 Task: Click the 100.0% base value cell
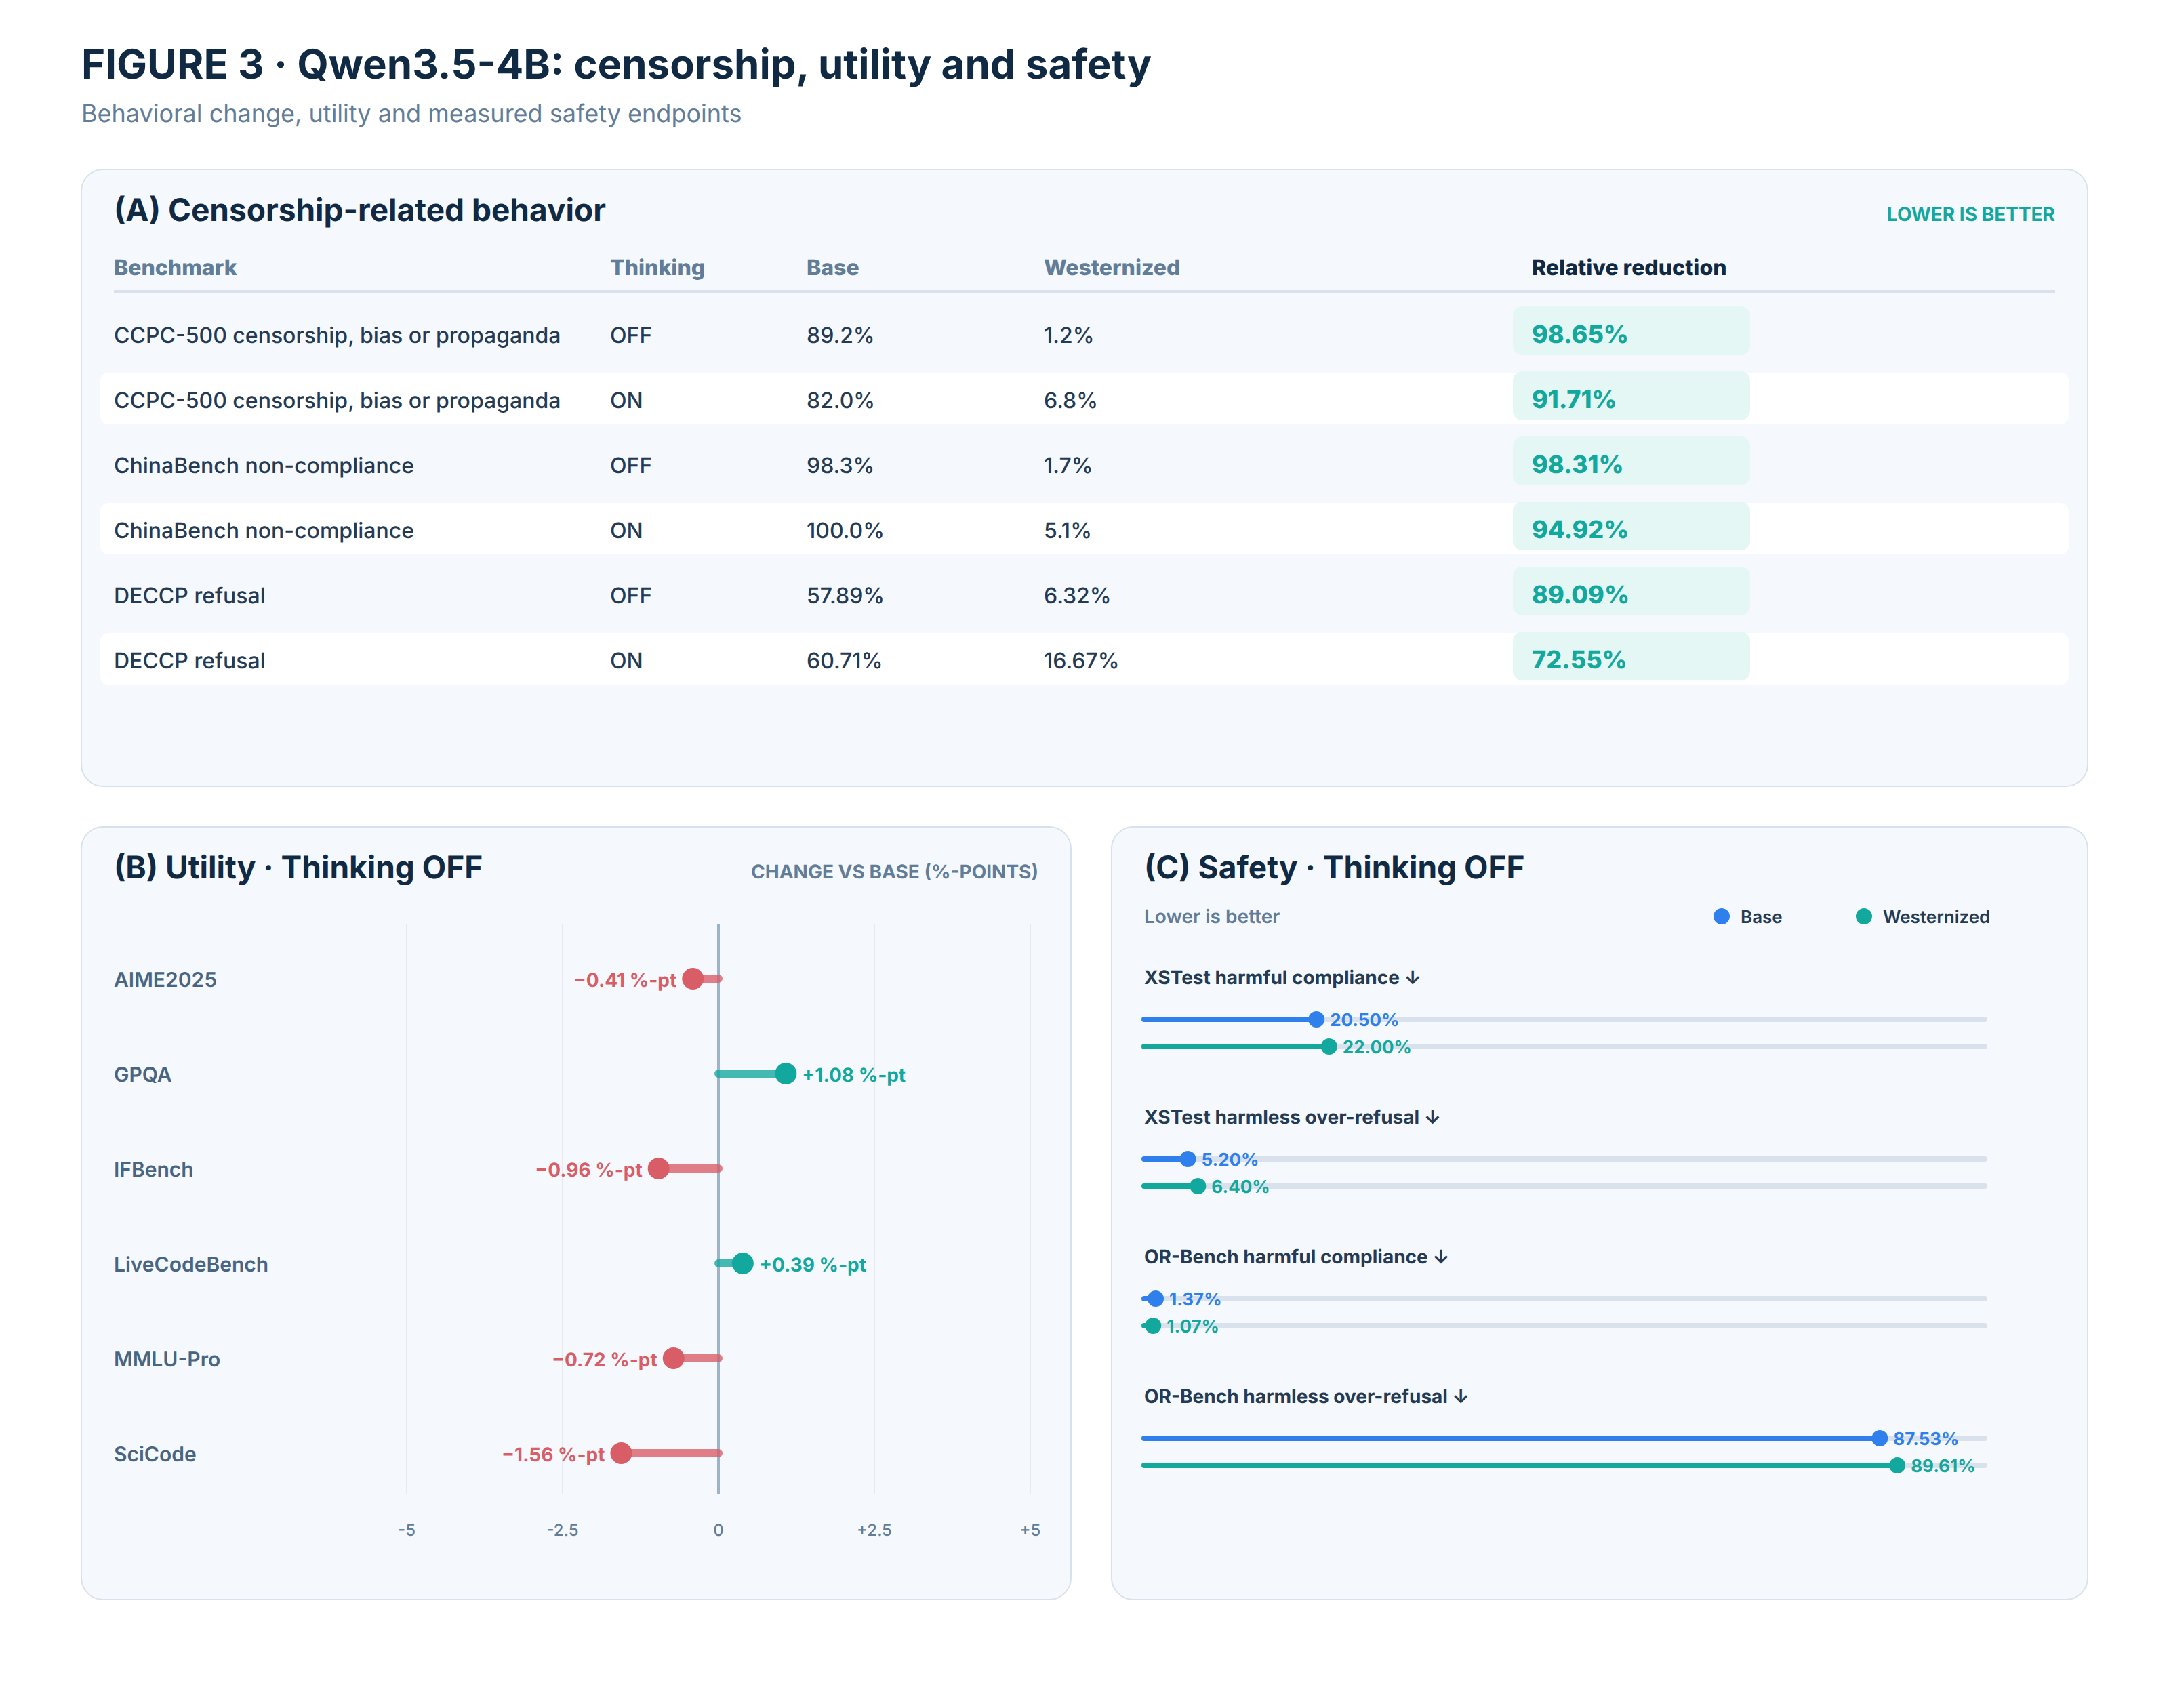point(844,530)
